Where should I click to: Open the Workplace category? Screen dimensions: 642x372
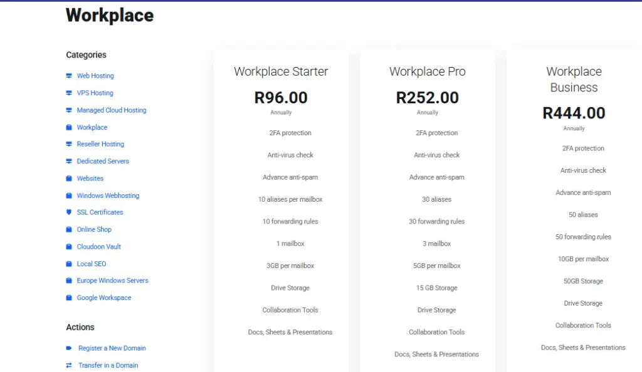(x=92, y=127)
